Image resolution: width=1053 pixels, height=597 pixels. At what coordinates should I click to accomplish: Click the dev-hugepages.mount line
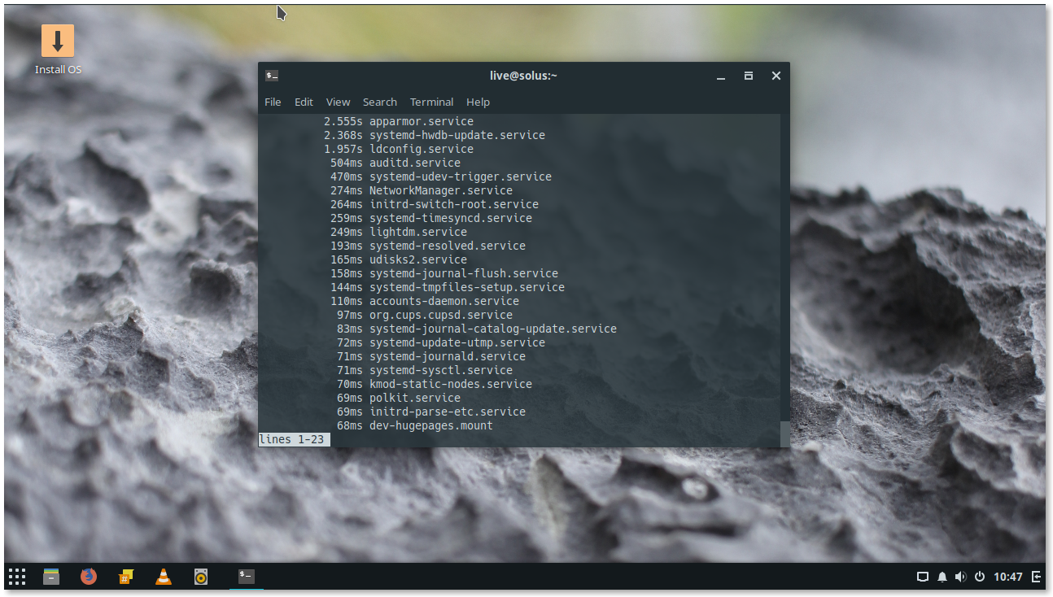pyautogui.click(x=415, y=425)
